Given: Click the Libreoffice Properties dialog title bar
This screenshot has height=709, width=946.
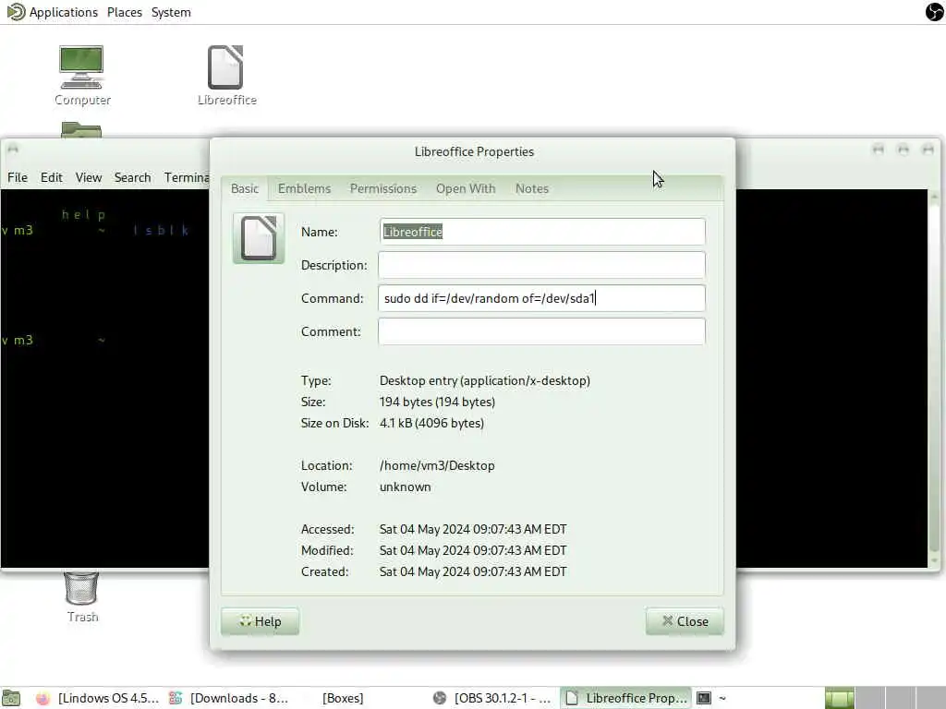Looking at the screenshot, I should [x=474, y=151].
